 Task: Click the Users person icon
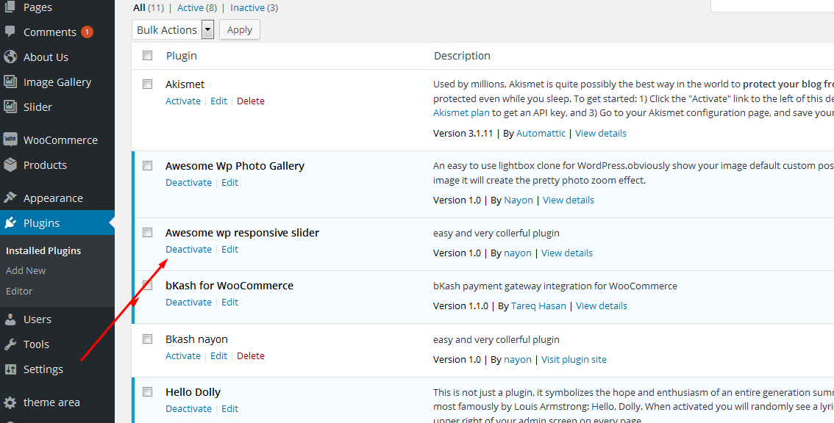point(10,319)
